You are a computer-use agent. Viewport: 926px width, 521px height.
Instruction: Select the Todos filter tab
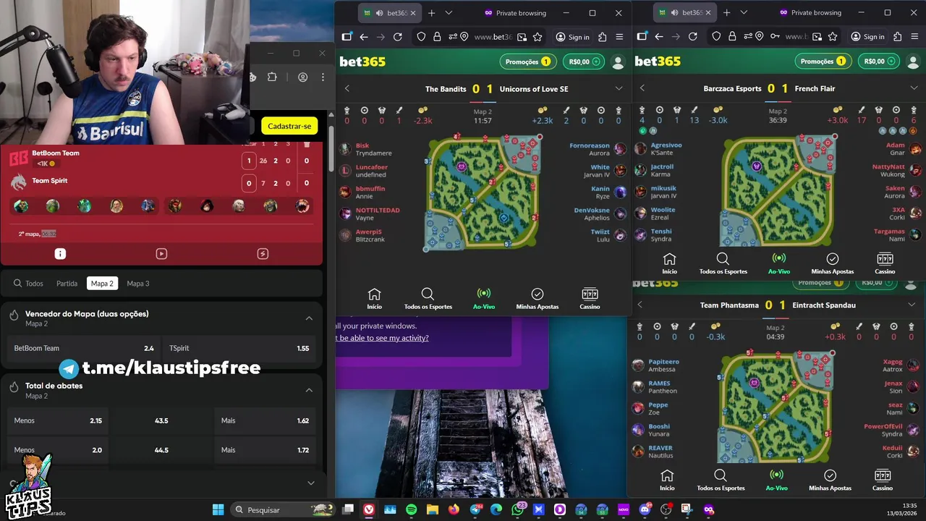pyautogui.click(x=29, y=284)
